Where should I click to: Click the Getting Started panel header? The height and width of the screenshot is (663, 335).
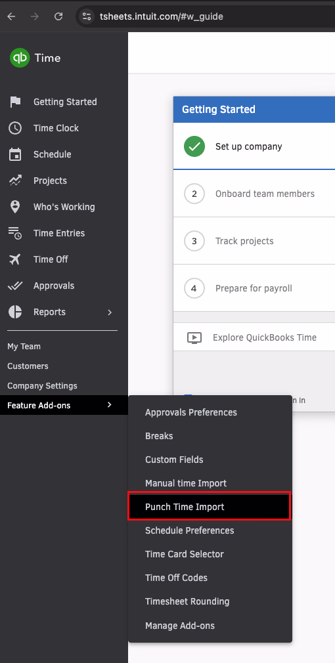[254, 110]
